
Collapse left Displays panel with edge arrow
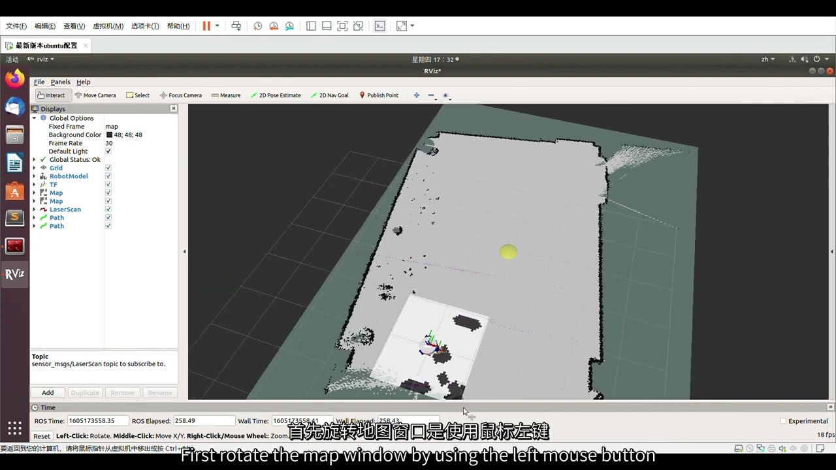(184, 251)
